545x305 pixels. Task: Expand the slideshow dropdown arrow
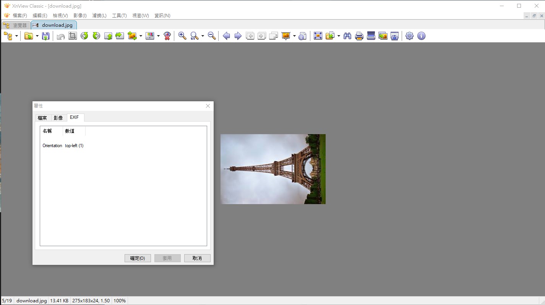point(294,36)
